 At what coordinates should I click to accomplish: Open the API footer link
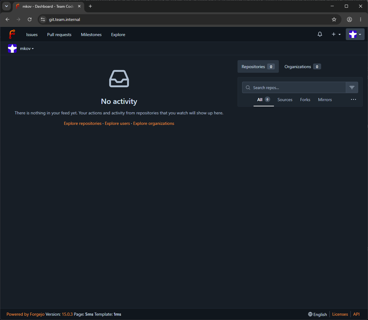[356, 314]
